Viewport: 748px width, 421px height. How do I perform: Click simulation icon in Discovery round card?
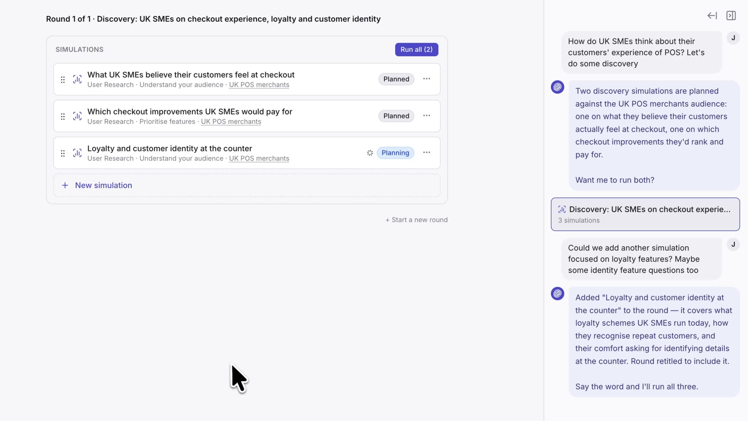click(x=562, y=209)
